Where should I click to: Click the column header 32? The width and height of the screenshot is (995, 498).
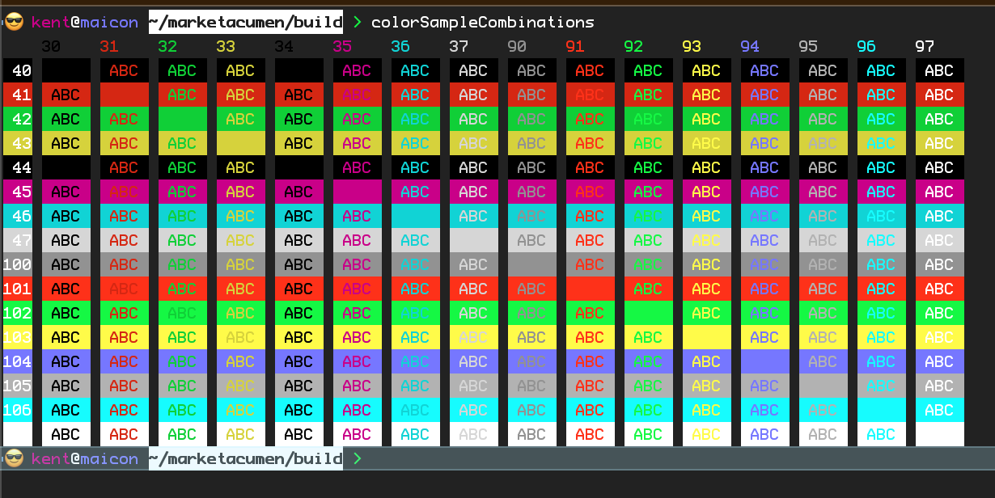(x=167, y=46)
